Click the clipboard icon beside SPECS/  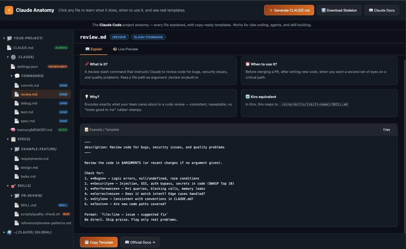13,139
